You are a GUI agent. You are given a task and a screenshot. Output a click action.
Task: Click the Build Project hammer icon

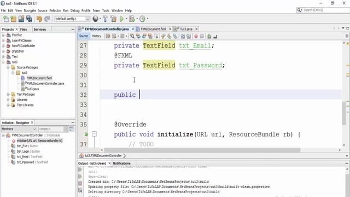[x=105, y=19]
